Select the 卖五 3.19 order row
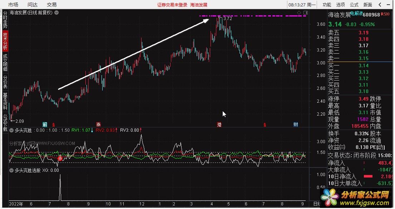This screenshot has width=395, height=209. (x=360, y=33)
